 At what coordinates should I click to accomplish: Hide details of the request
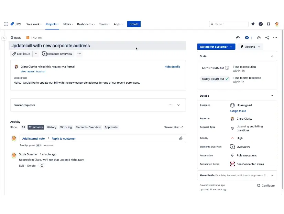(x=172, y=67)
